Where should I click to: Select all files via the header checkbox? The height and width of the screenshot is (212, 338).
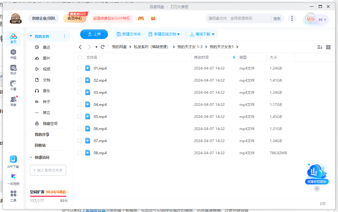pos(79,57)
